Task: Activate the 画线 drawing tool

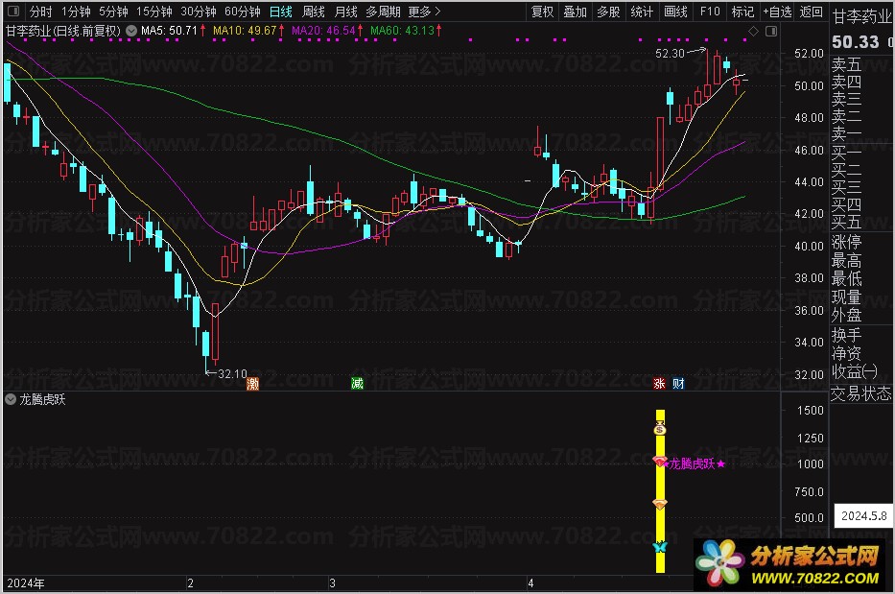Action: [676, 12]
